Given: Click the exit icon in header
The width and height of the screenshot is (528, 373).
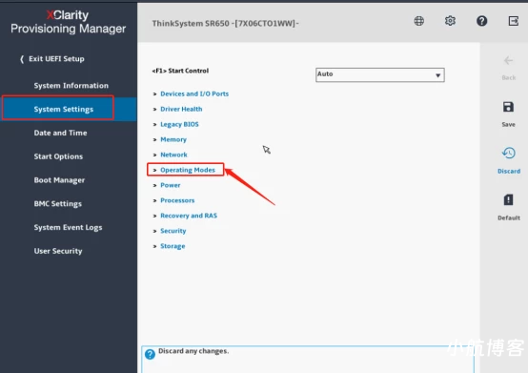Looking at the screenshot, I should tap(513, 21).
